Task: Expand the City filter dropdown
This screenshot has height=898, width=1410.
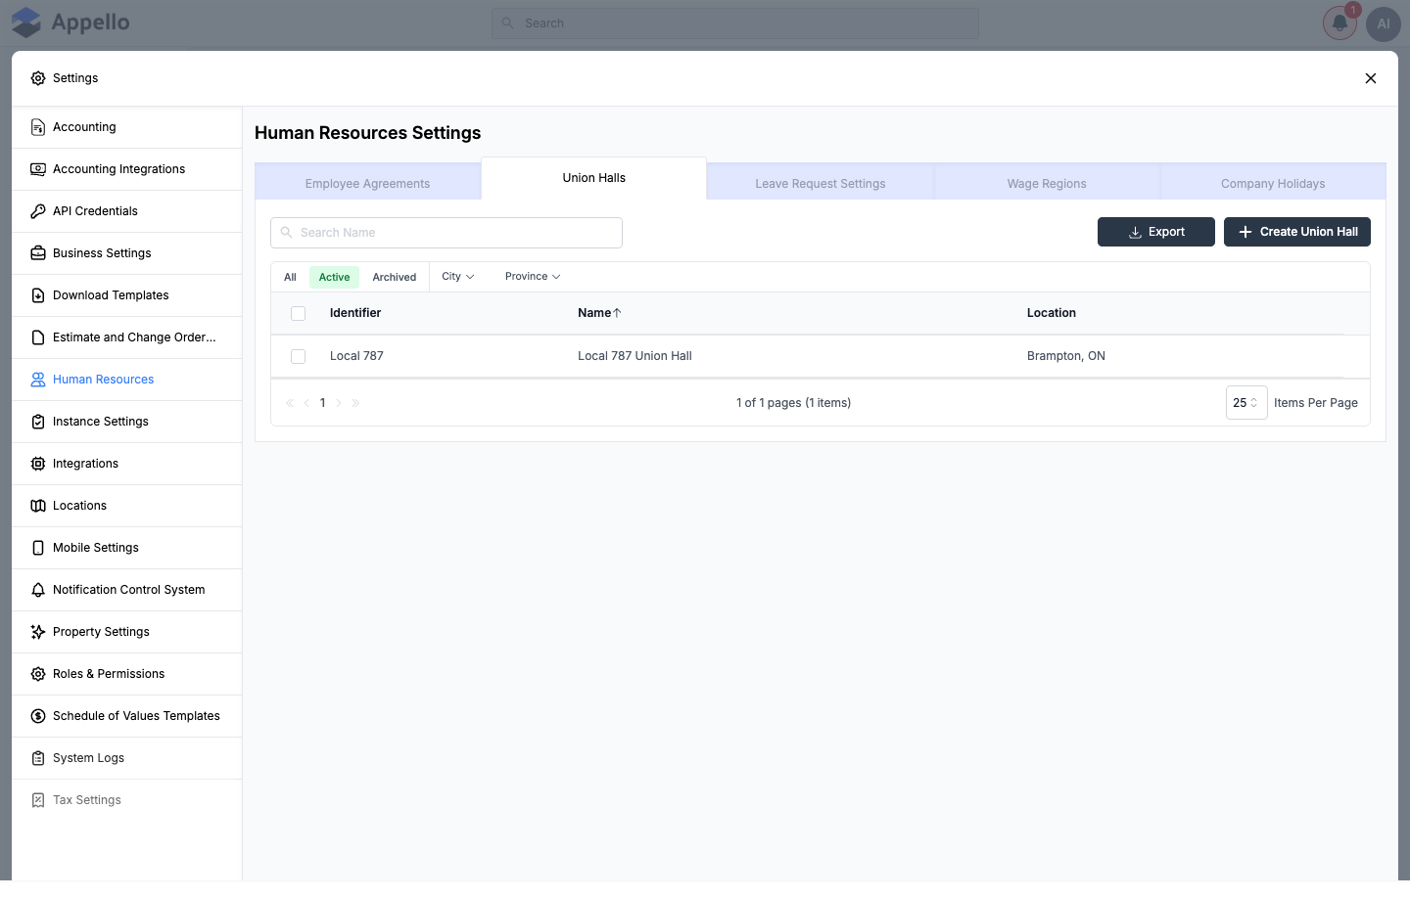Action: [x=458, y=277]
